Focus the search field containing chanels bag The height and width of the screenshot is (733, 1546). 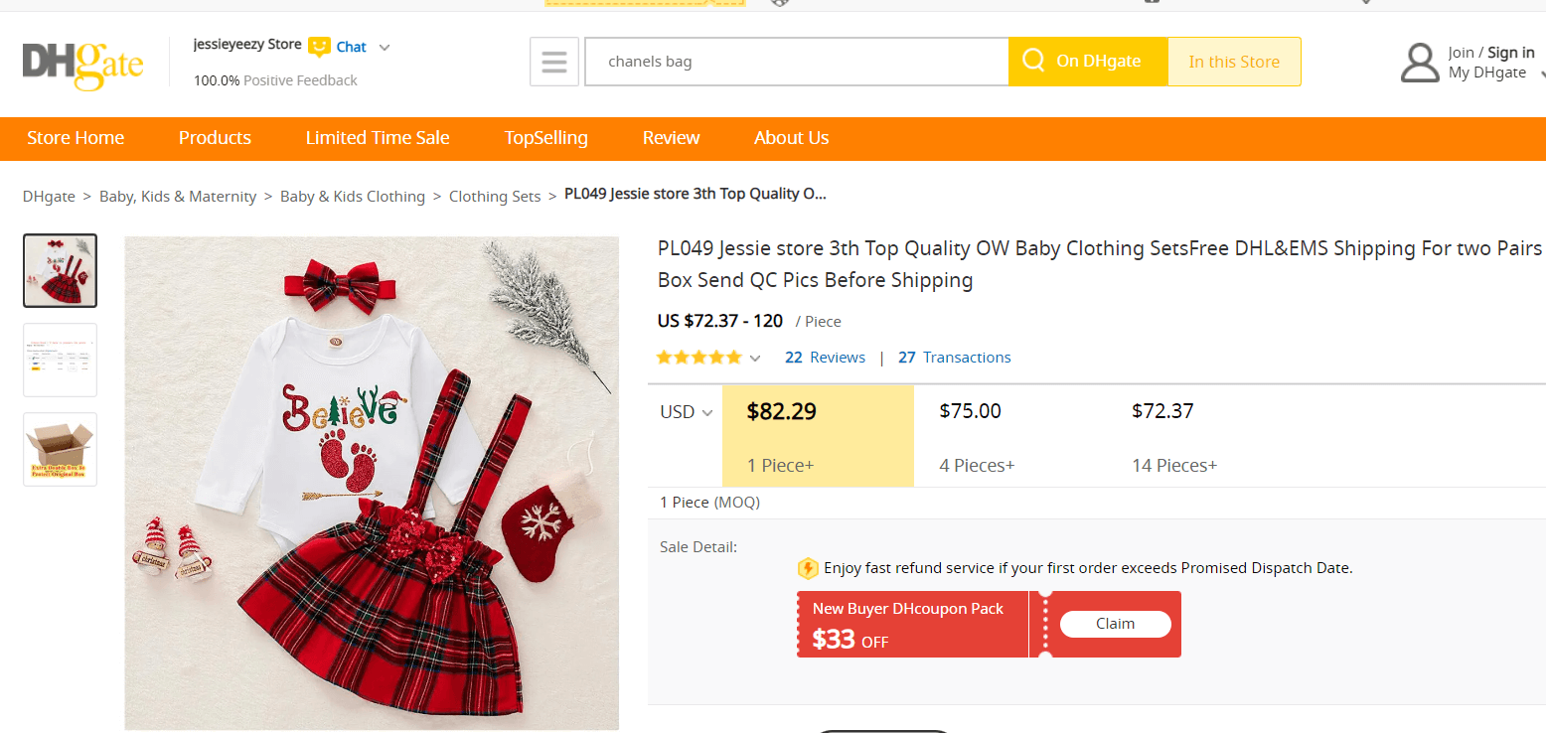(795, 62)
